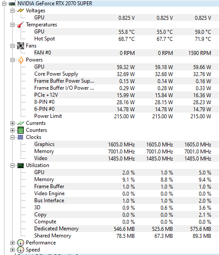Click the 89.3 MB Shared Memory value
This screenshot has width=219, height=255.
tap(202, 236)
